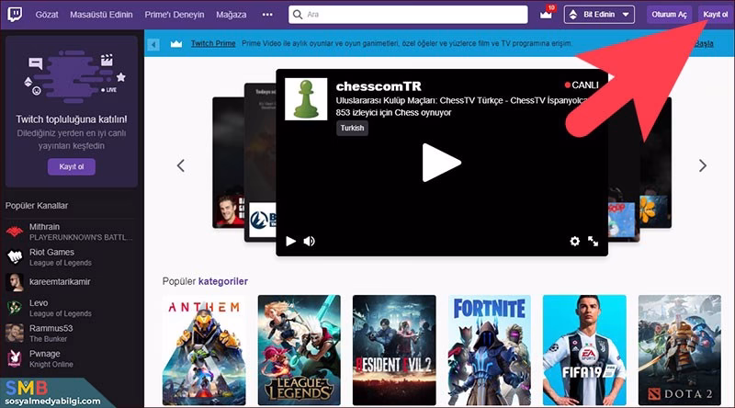Click Kayıt ol in sidebar panel
The width and height of the screenshot is (735, 408).
(72, 166)
